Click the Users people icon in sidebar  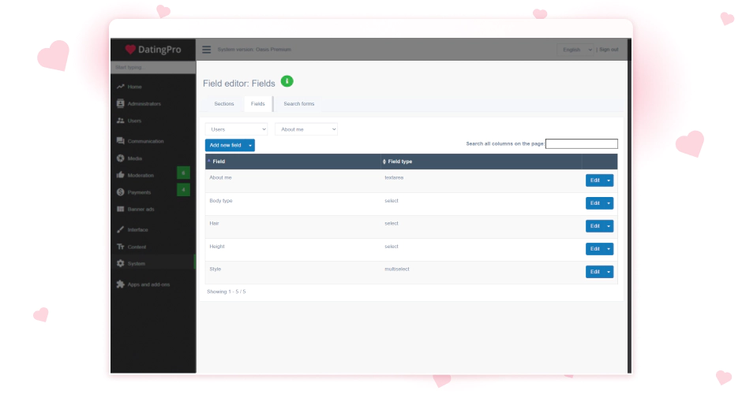121,121
